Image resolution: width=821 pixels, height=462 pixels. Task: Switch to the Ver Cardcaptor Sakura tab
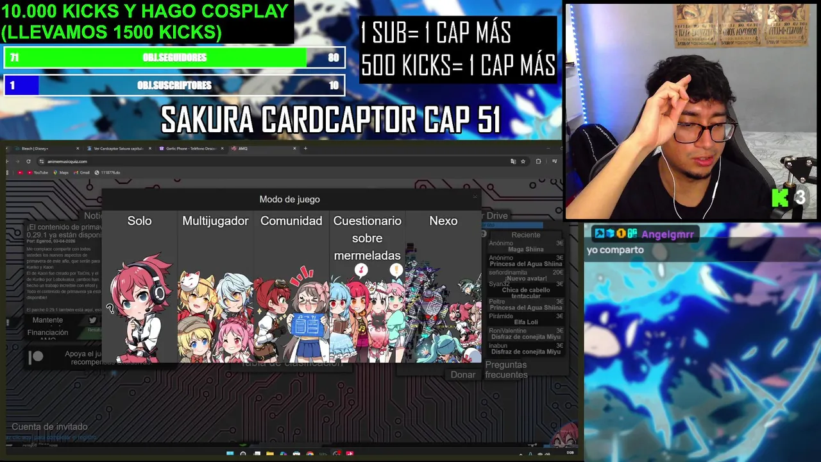tap(118, 148)
